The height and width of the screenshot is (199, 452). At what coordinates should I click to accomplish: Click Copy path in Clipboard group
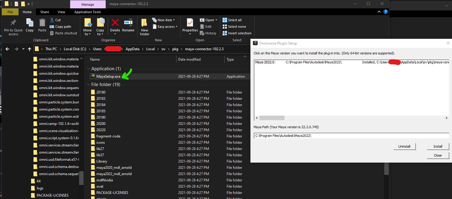pyautogui.click(x=60, y=27)
